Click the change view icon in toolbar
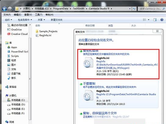 point(144,20)
